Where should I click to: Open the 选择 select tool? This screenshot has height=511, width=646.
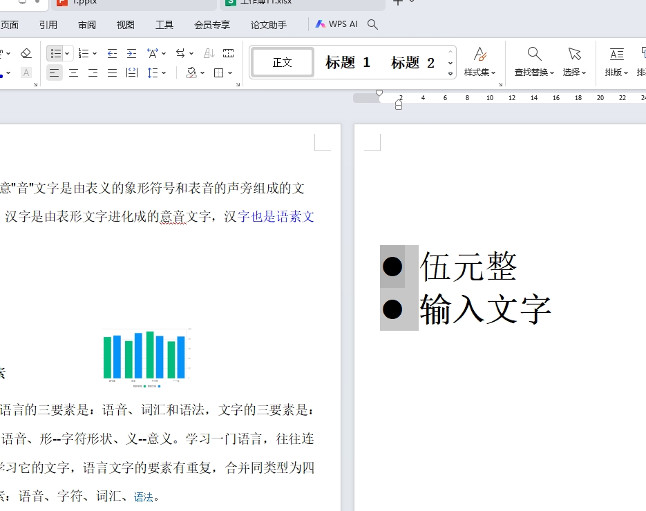point(574,61)
